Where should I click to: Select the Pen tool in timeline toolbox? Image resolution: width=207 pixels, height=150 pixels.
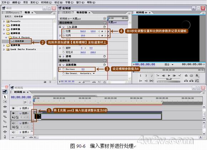pyautogui.click(x=5, y=136)
